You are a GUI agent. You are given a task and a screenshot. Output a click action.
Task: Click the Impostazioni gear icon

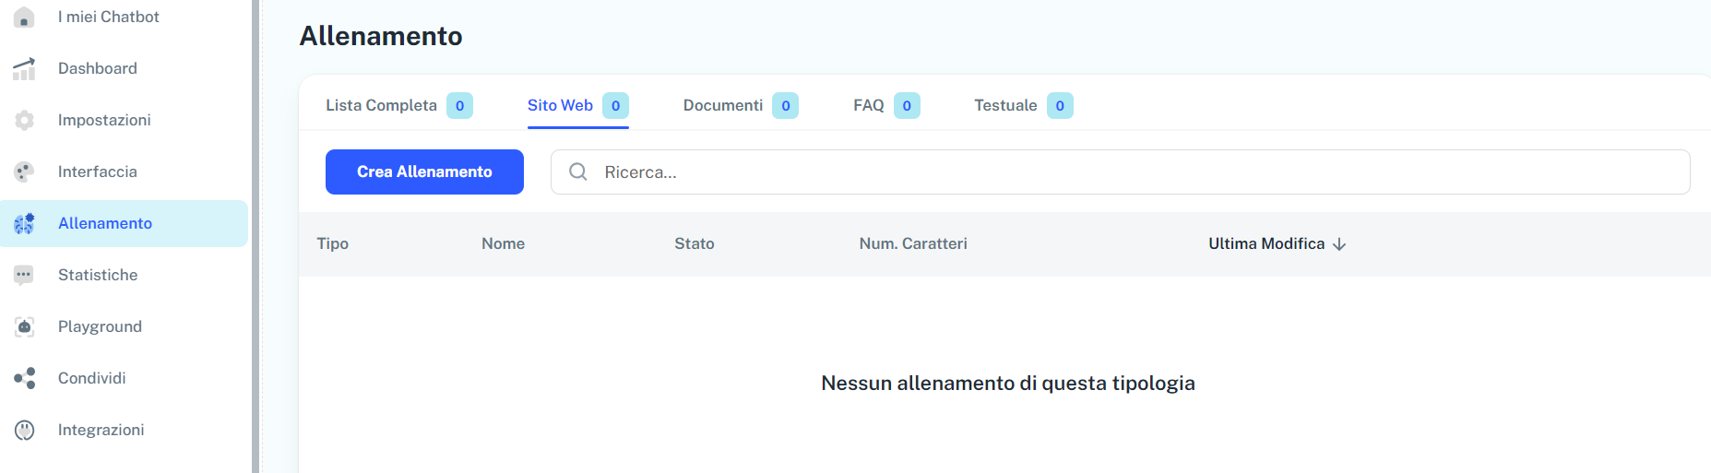coord(25,121)
